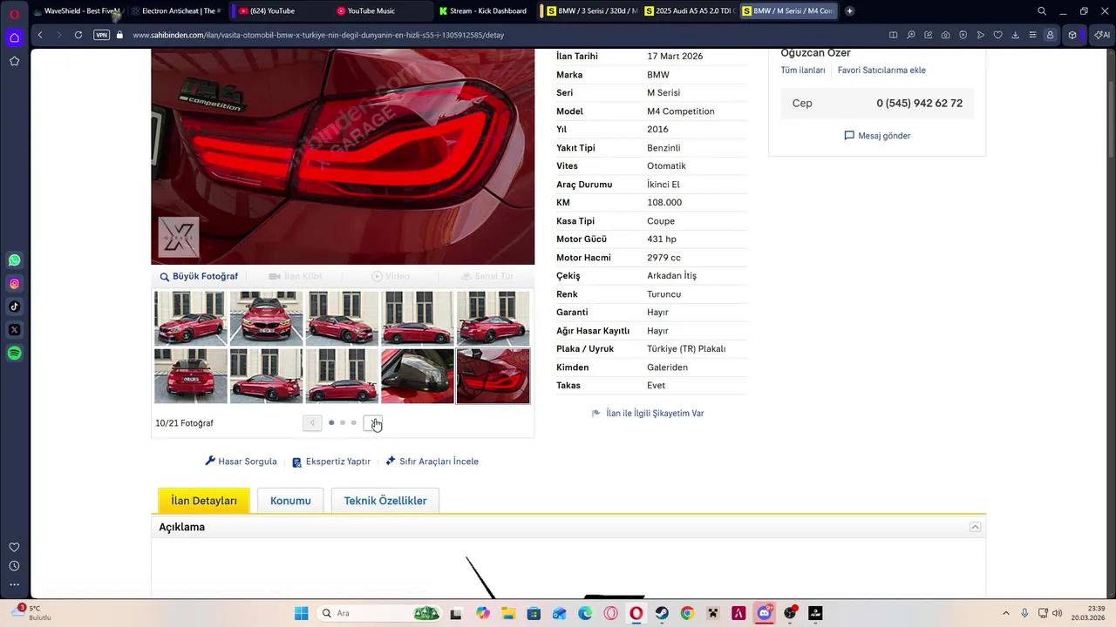Open the İlan Detayları tab
Image resolution: width=1116 pixels, height=627 pixels.
point(204,501)
